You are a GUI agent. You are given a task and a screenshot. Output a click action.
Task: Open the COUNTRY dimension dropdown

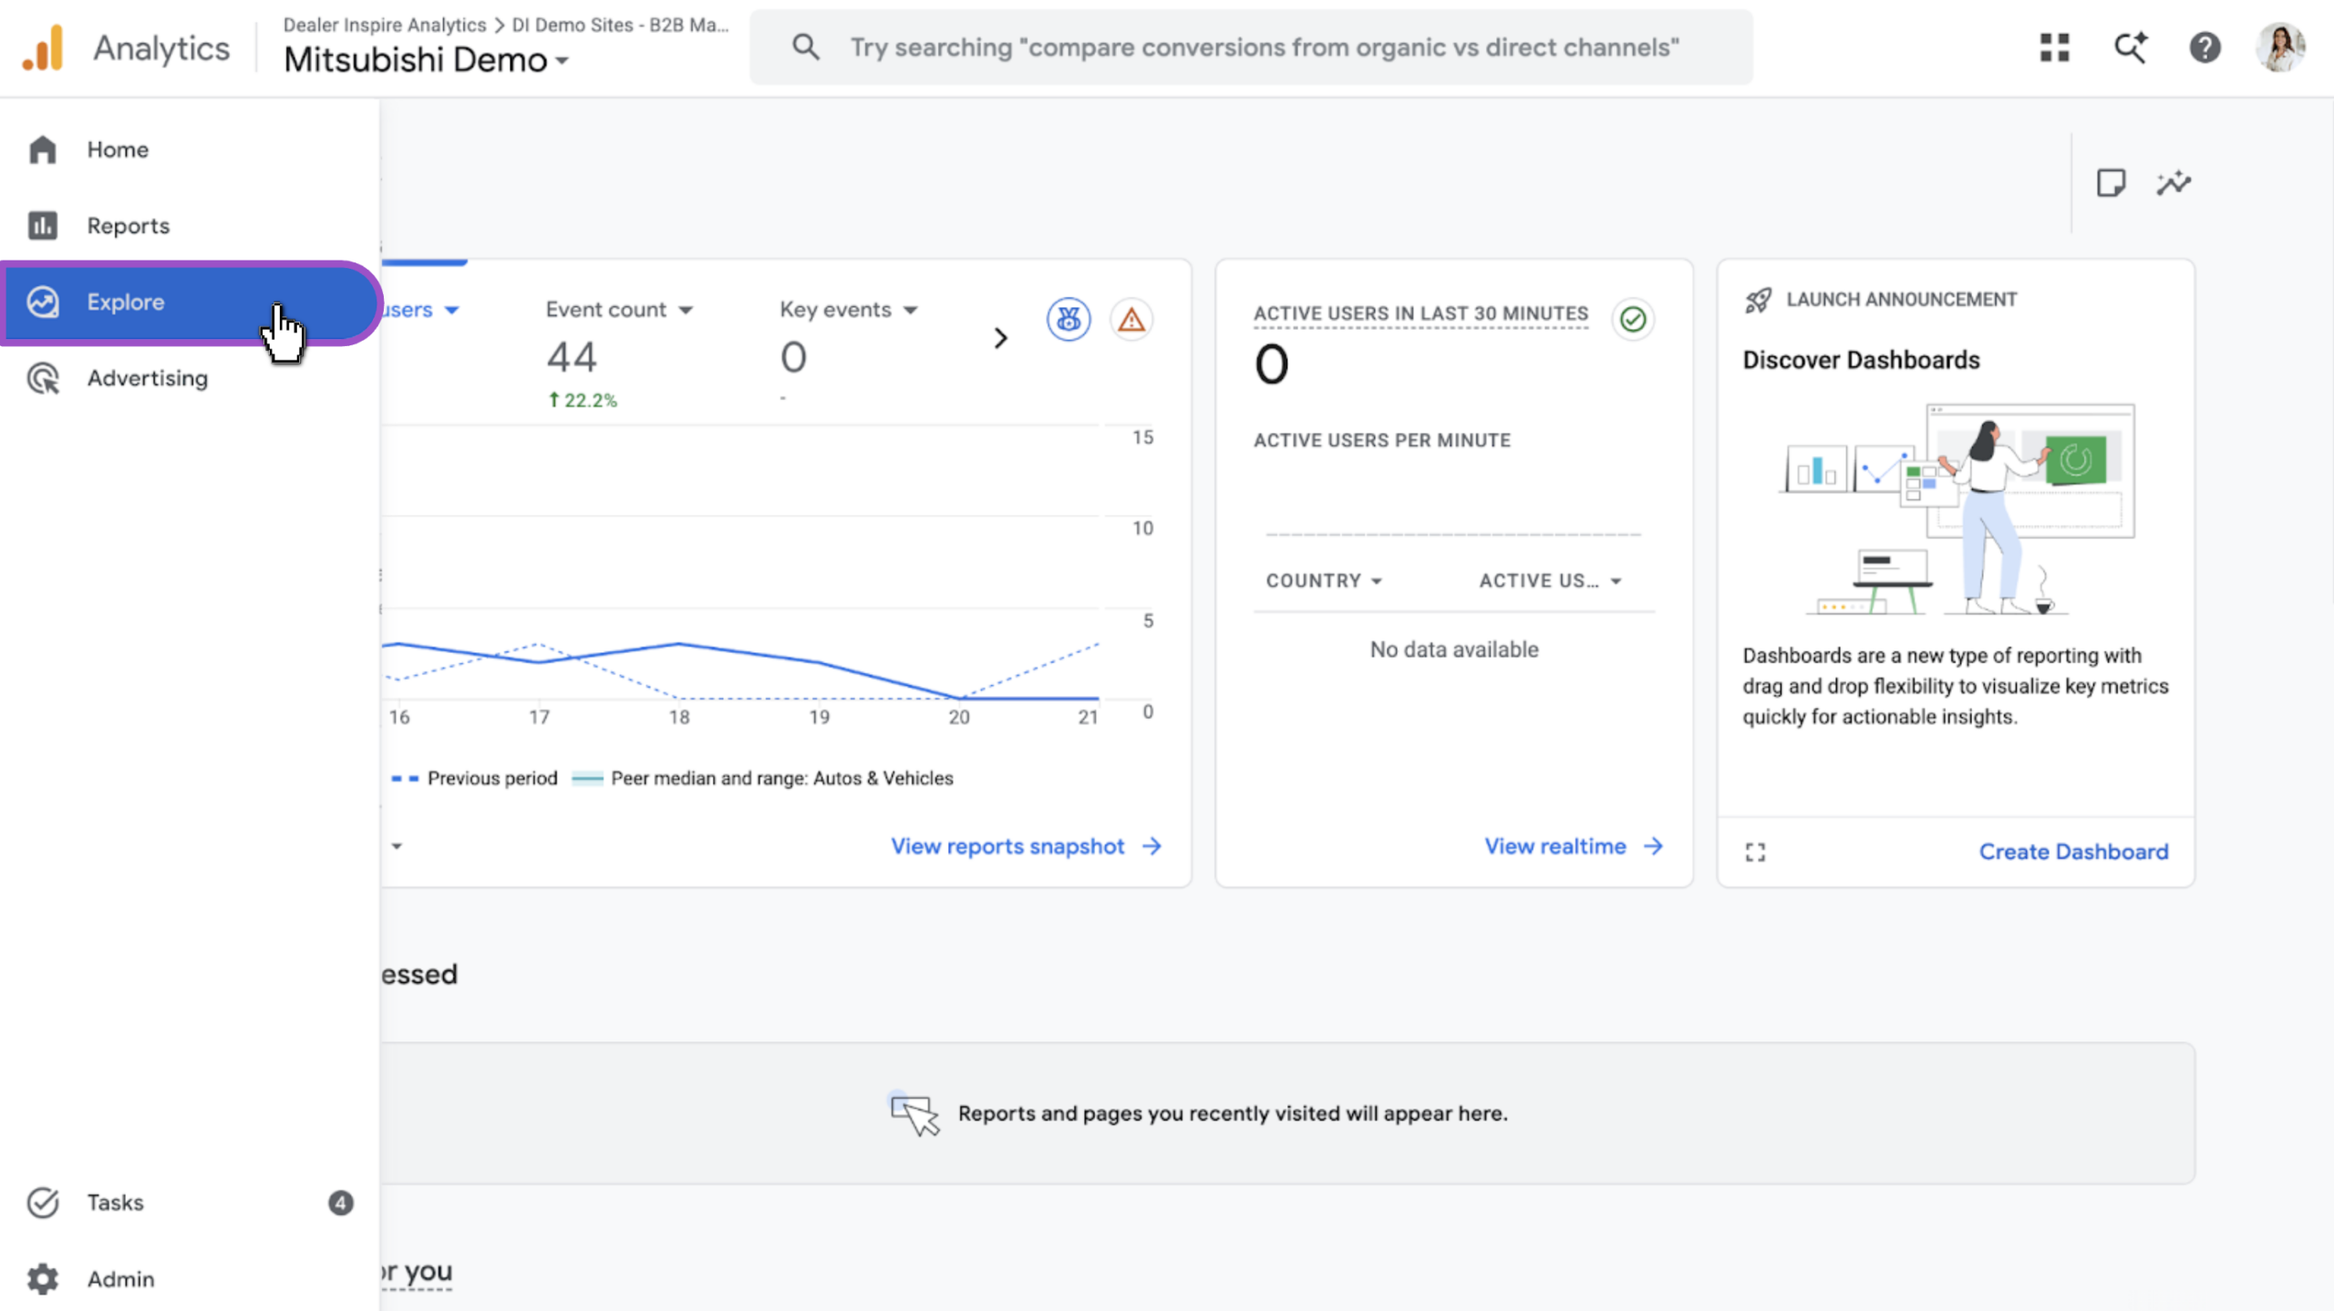(1324, 580)
